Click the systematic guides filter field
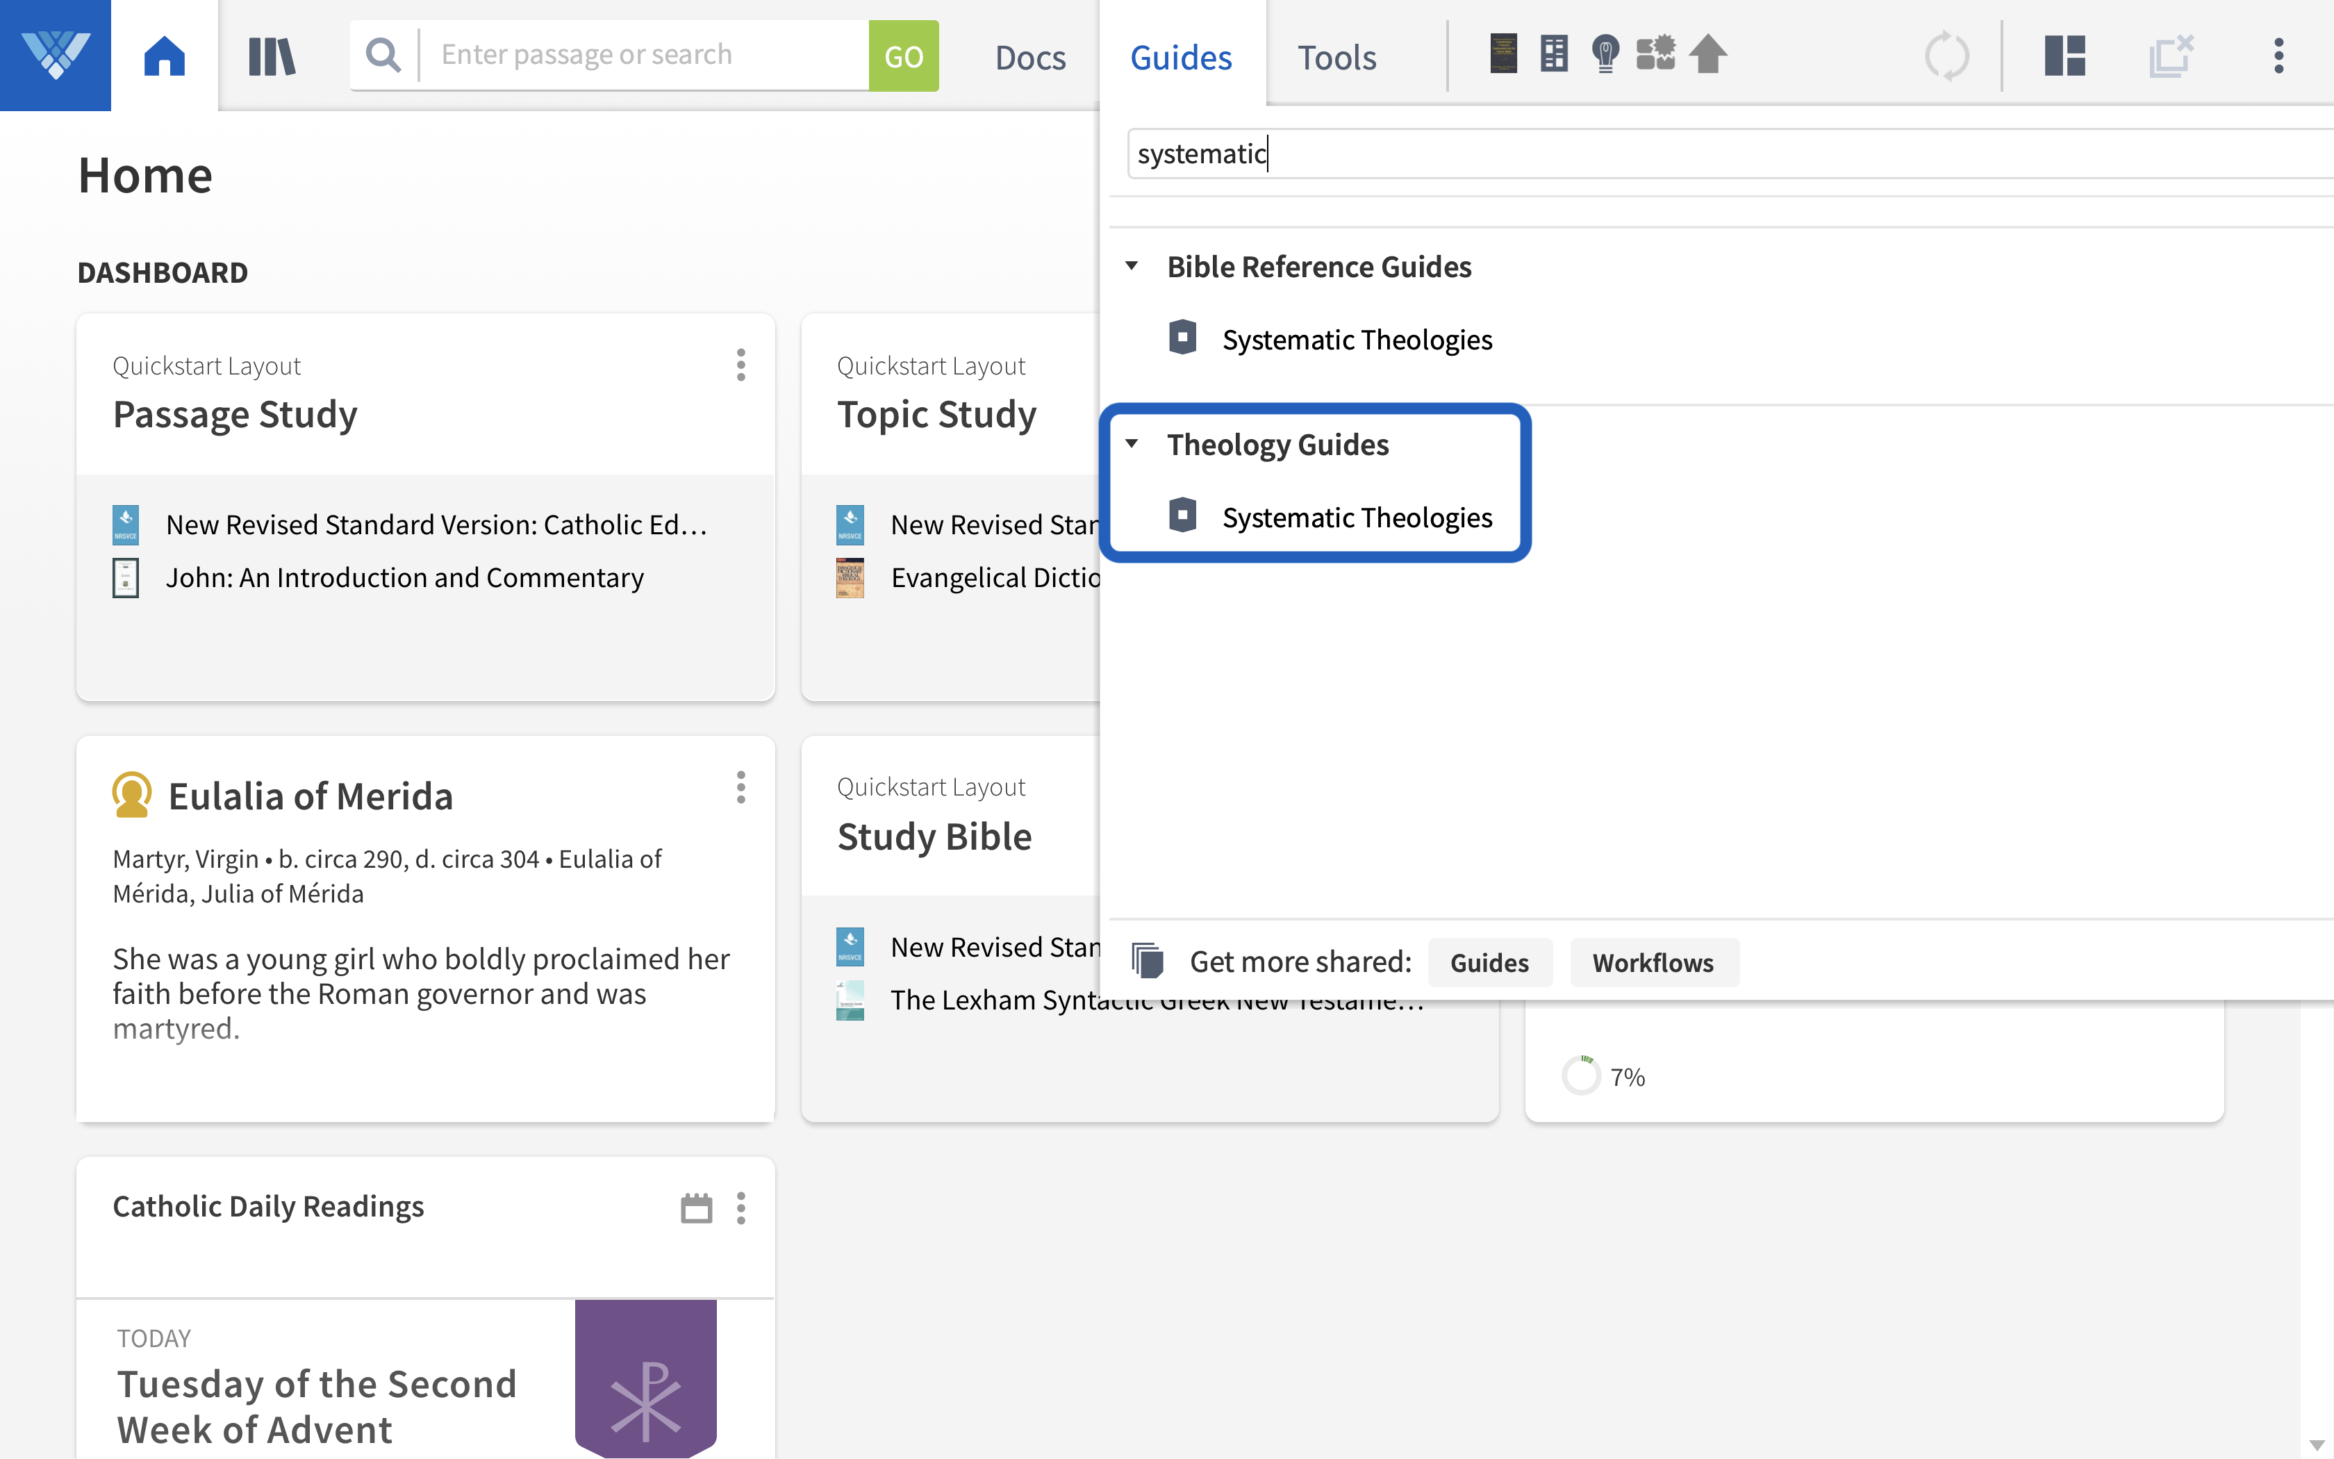Image resolution: width=2334 pixels, height=1459 pixels. (x=1726, y=154)
